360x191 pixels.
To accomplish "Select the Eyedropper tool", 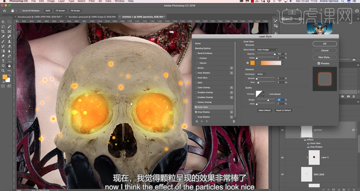I will [3, 36].
